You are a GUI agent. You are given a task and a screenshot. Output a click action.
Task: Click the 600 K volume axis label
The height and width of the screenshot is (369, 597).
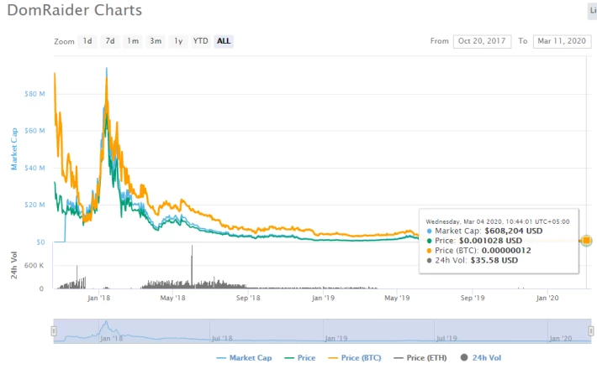(34, 266)
